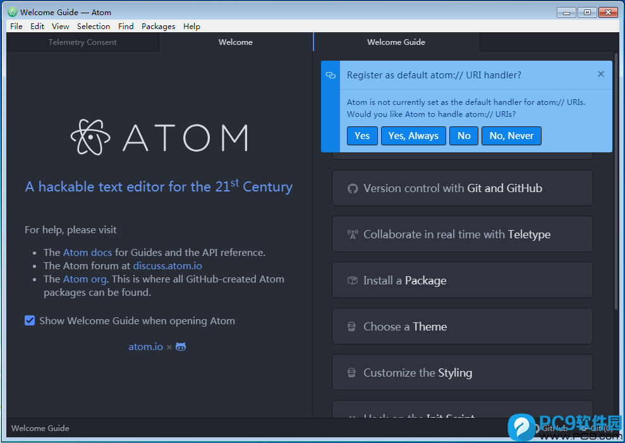625x443 pixels.
Task: Click the tagline "A hackable text editor for the 21st Century"
Action: click(x=159, y=186)
